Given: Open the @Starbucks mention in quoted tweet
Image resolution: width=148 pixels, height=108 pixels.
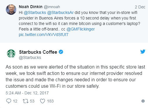Looking at the screenshot, I should point(35,12).
